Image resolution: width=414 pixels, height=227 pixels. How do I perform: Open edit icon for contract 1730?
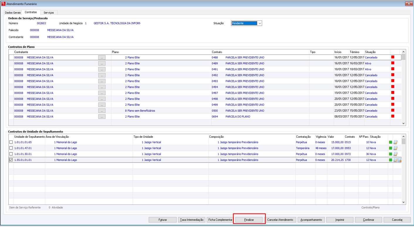tap(395, 160)
